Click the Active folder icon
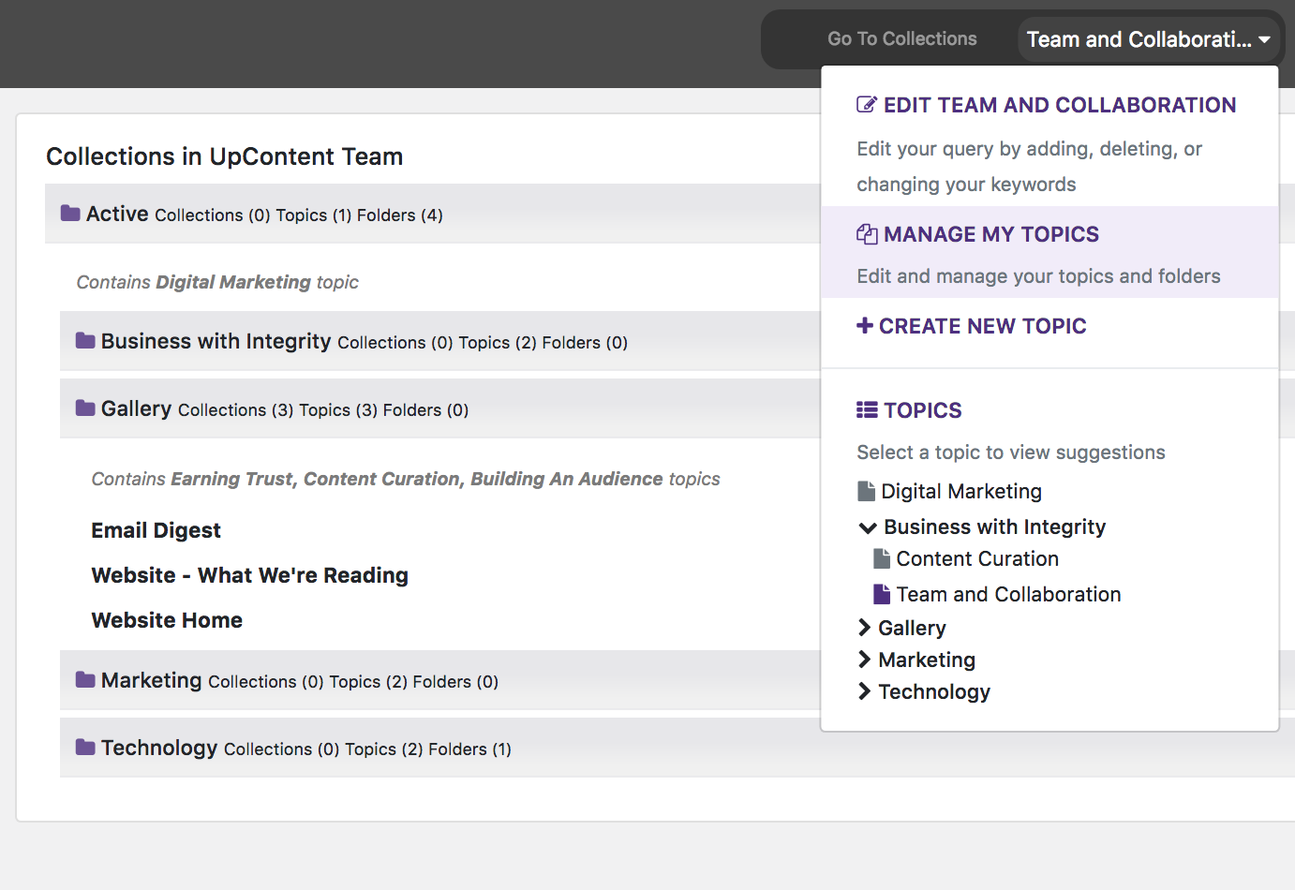 [70, 214]
